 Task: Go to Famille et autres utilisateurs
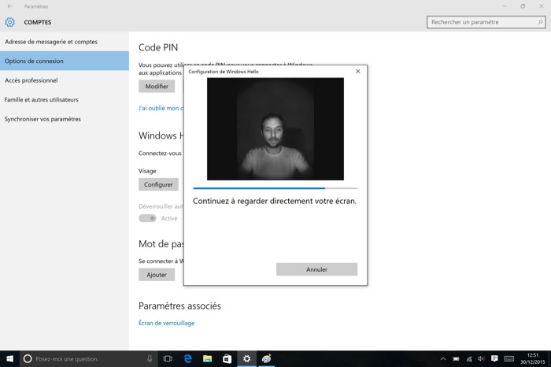click(42, 100)
